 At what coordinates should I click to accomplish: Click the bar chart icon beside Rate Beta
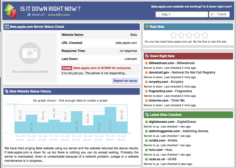coord(147,27)
